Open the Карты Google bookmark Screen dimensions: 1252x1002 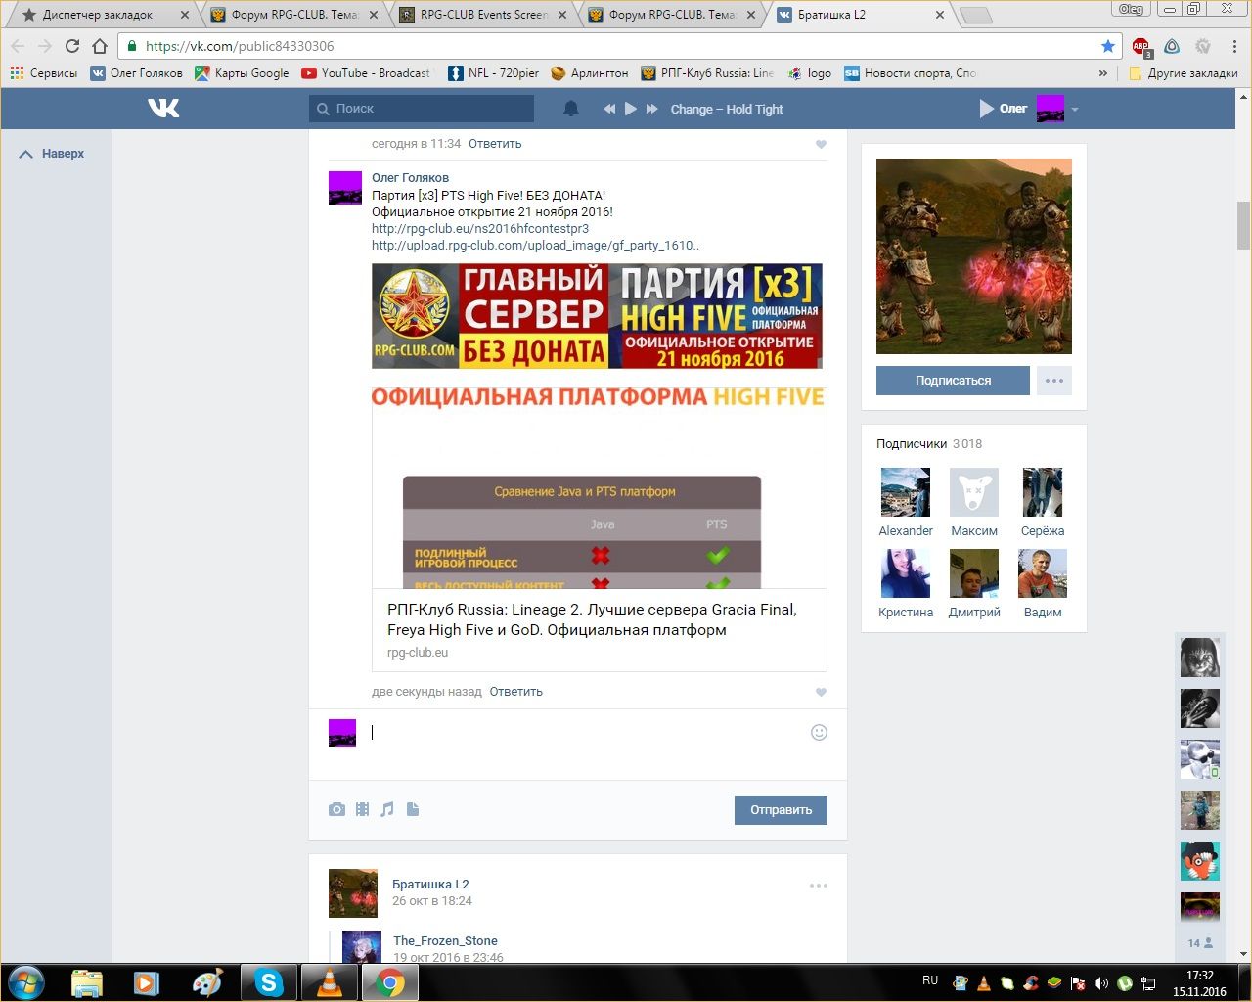pos(242,73)
